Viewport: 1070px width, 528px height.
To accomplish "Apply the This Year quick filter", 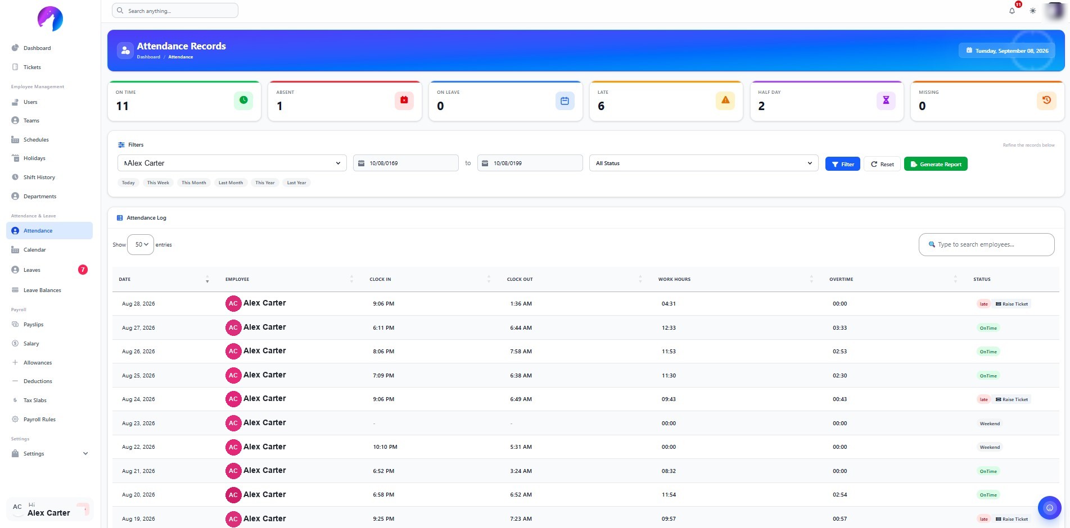I will (265, 183).
